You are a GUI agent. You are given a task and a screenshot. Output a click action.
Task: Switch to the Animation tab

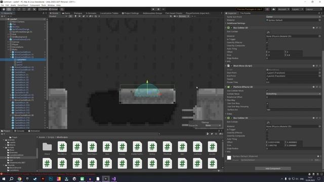pos(34,131)
